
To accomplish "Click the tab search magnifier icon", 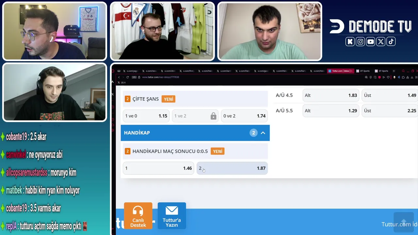I will click(x=403, y=71).
